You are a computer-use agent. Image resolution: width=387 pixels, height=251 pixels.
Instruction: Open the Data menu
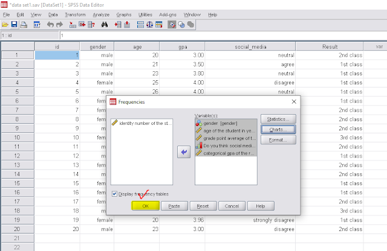(x=53, y=14)
